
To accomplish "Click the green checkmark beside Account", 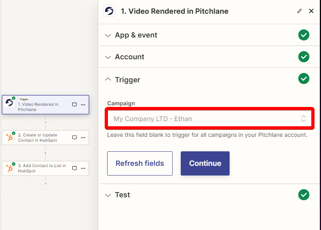I will 304,57.
